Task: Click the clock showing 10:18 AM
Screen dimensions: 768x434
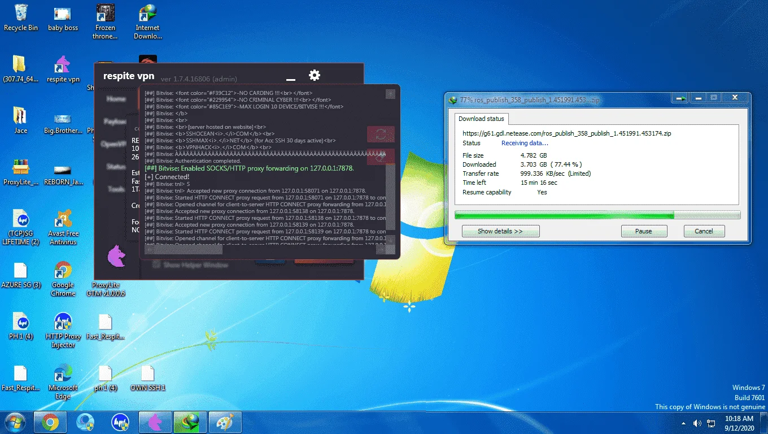Action: (x=739, y=419)
